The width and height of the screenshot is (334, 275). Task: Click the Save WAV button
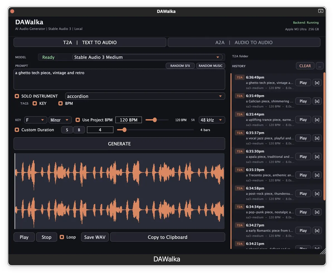(x=95, y=237)
